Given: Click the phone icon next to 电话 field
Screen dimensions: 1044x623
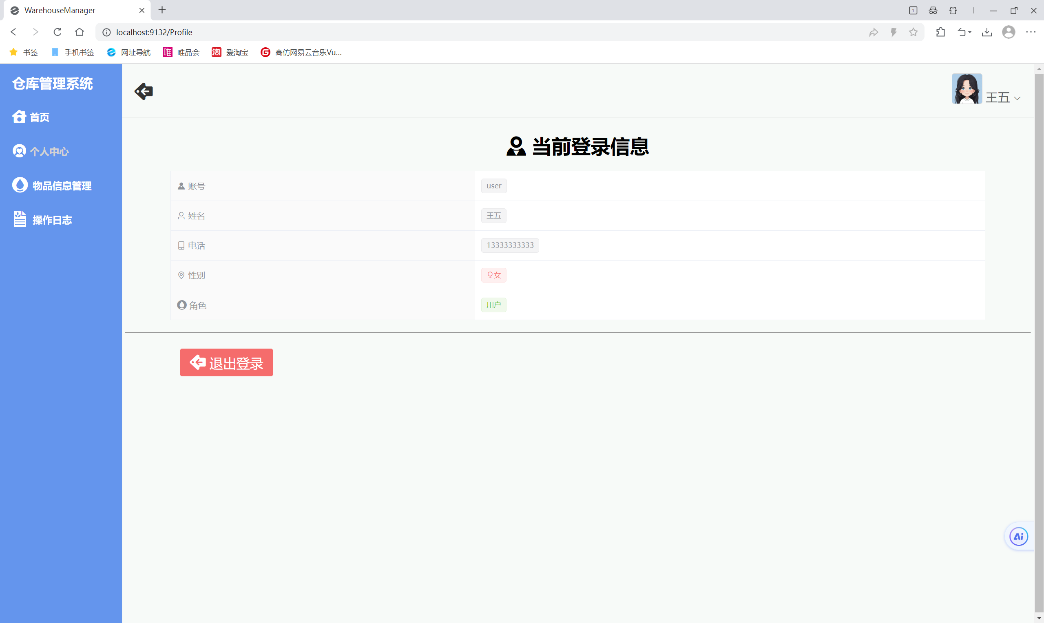Looking at the screenshot, I should [x=181, y=245].
